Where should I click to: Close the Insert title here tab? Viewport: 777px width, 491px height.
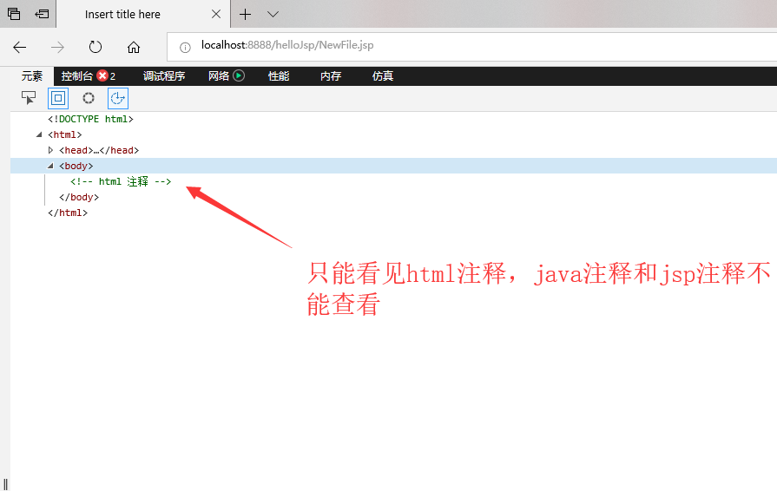coord(216,15)
